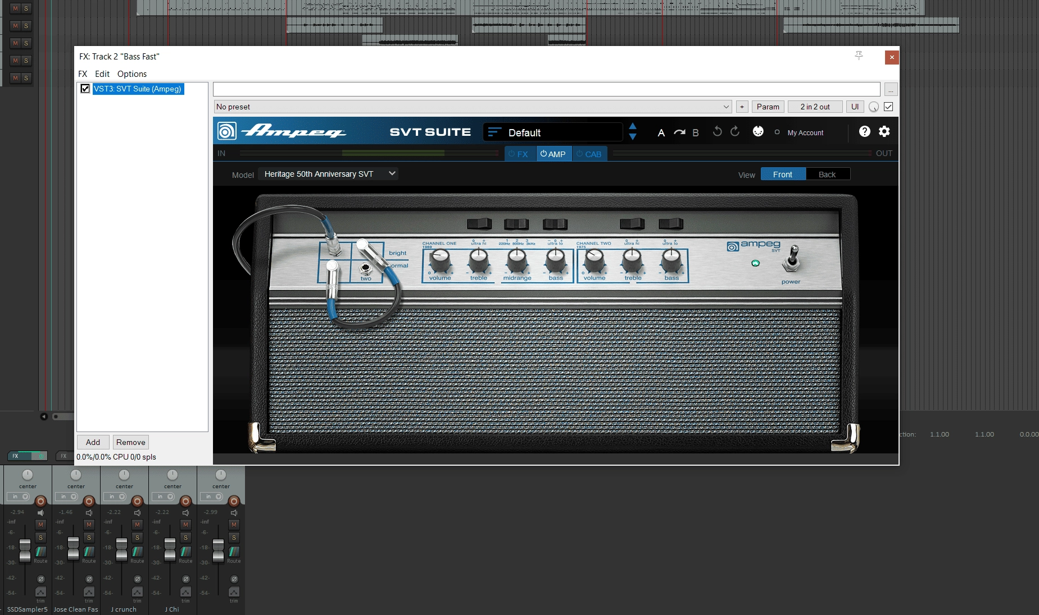Screen dimensions: 1039x615
Task: Click the MIDI connector icon
Action: click(x=758, y=131)
